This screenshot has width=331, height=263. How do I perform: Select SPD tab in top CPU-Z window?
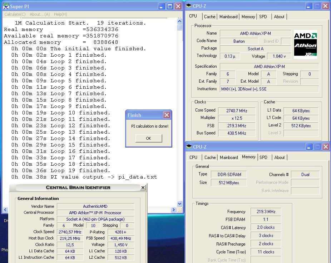pyautogui.click(x=263, y=17)
